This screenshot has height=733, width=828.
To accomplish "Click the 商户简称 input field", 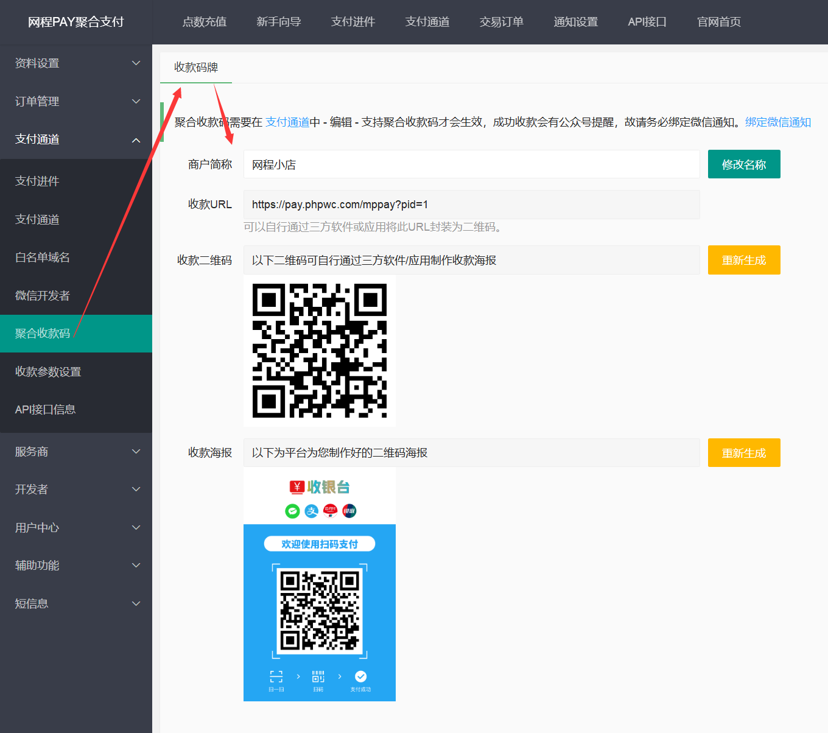I will tap(471, 164).
